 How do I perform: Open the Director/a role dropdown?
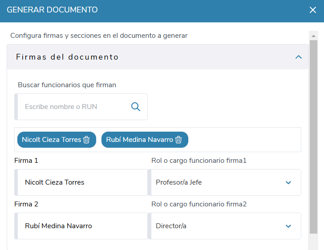coord(225,226)
